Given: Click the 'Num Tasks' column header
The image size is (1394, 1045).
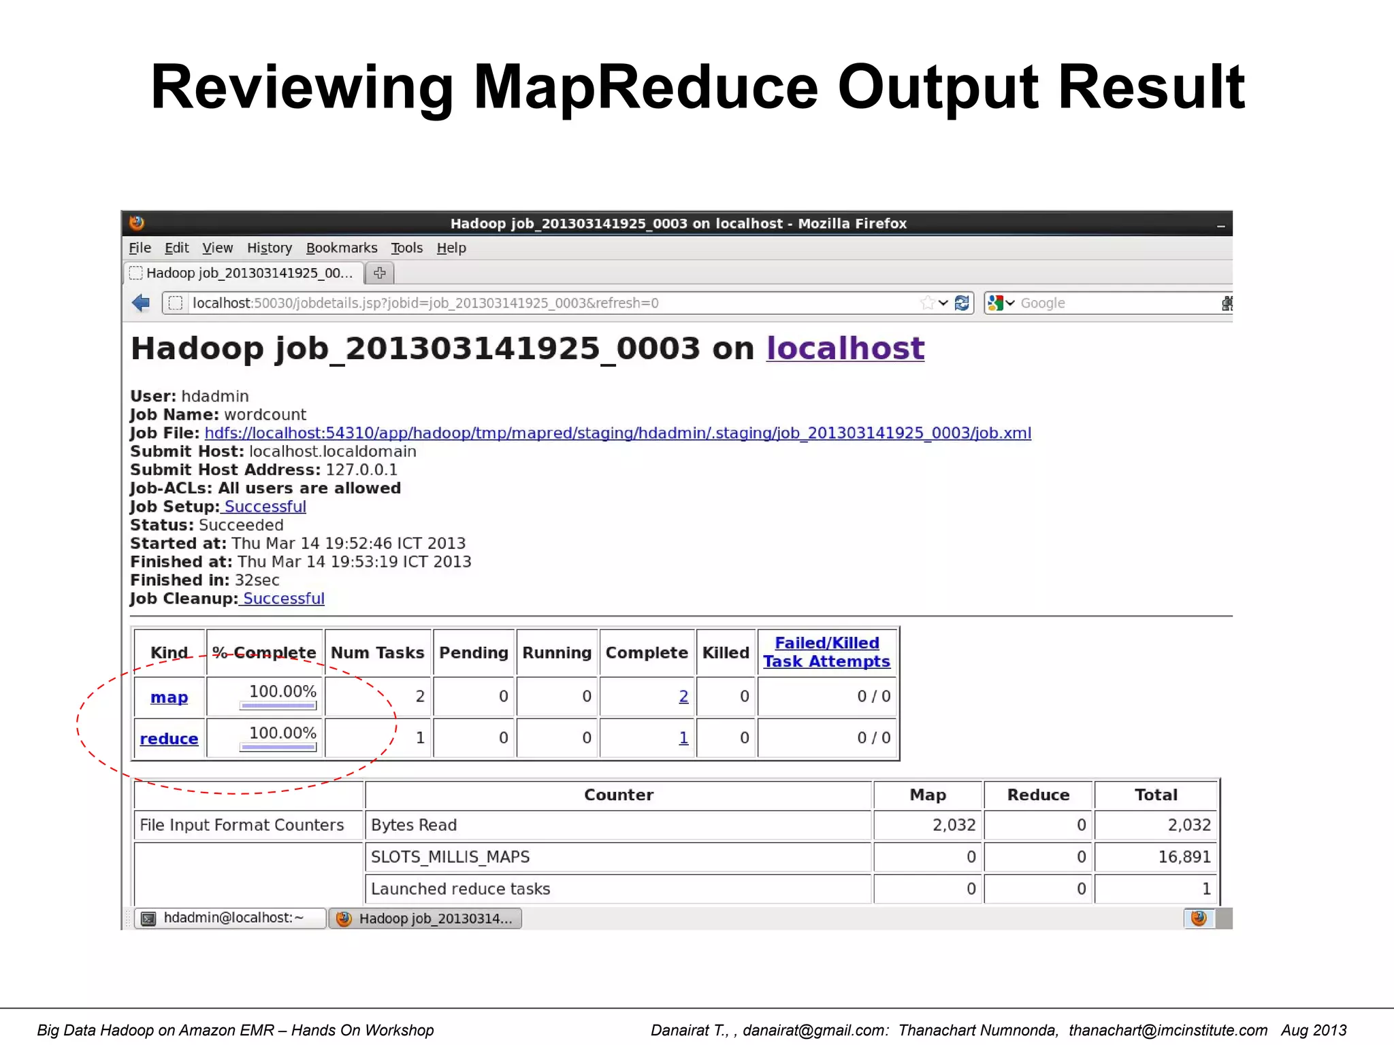Looking at the screenshot, I should tap(378, 652).
